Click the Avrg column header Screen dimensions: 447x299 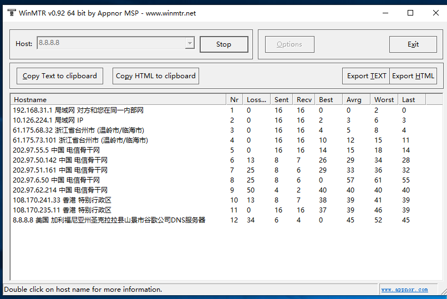[x=357, y=100]
